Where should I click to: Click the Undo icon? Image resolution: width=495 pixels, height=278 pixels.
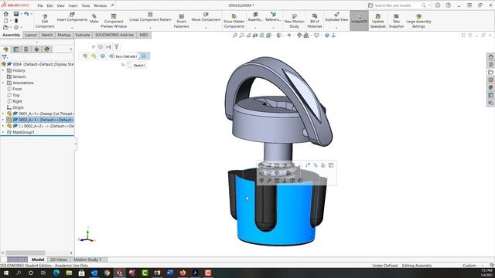(26, 14)
